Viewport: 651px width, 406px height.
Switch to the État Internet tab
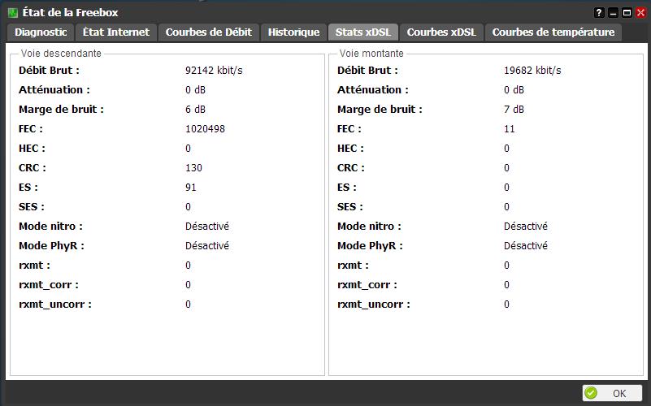[116, 32]
